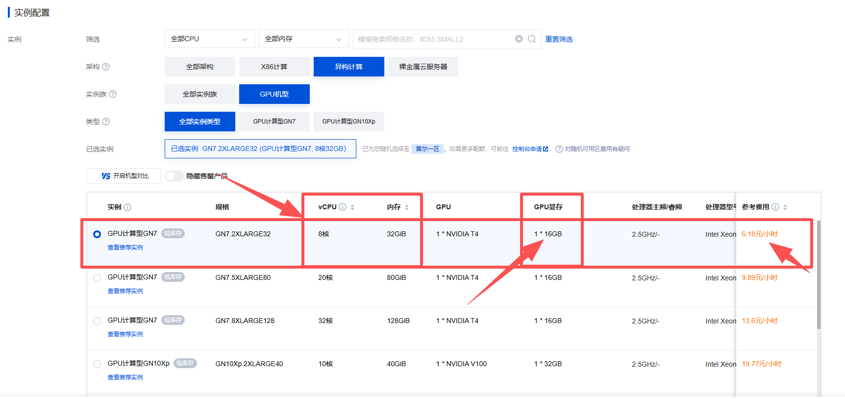Select the 裸金属云服务器 tab
Screen dimensions: 845x399
[x=423, y=67]
